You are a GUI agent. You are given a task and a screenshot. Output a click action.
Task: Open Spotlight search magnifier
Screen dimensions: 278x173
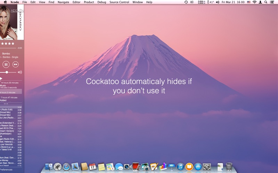pyautogui.click(x=266, y=2)
